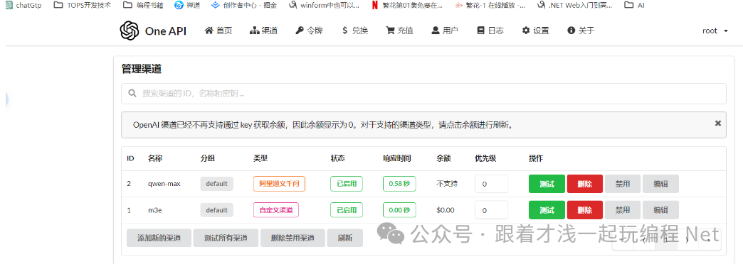This screenshot has height=264, width=743.
Task: Edit priority field for m3e
Action: coord(491,209)
